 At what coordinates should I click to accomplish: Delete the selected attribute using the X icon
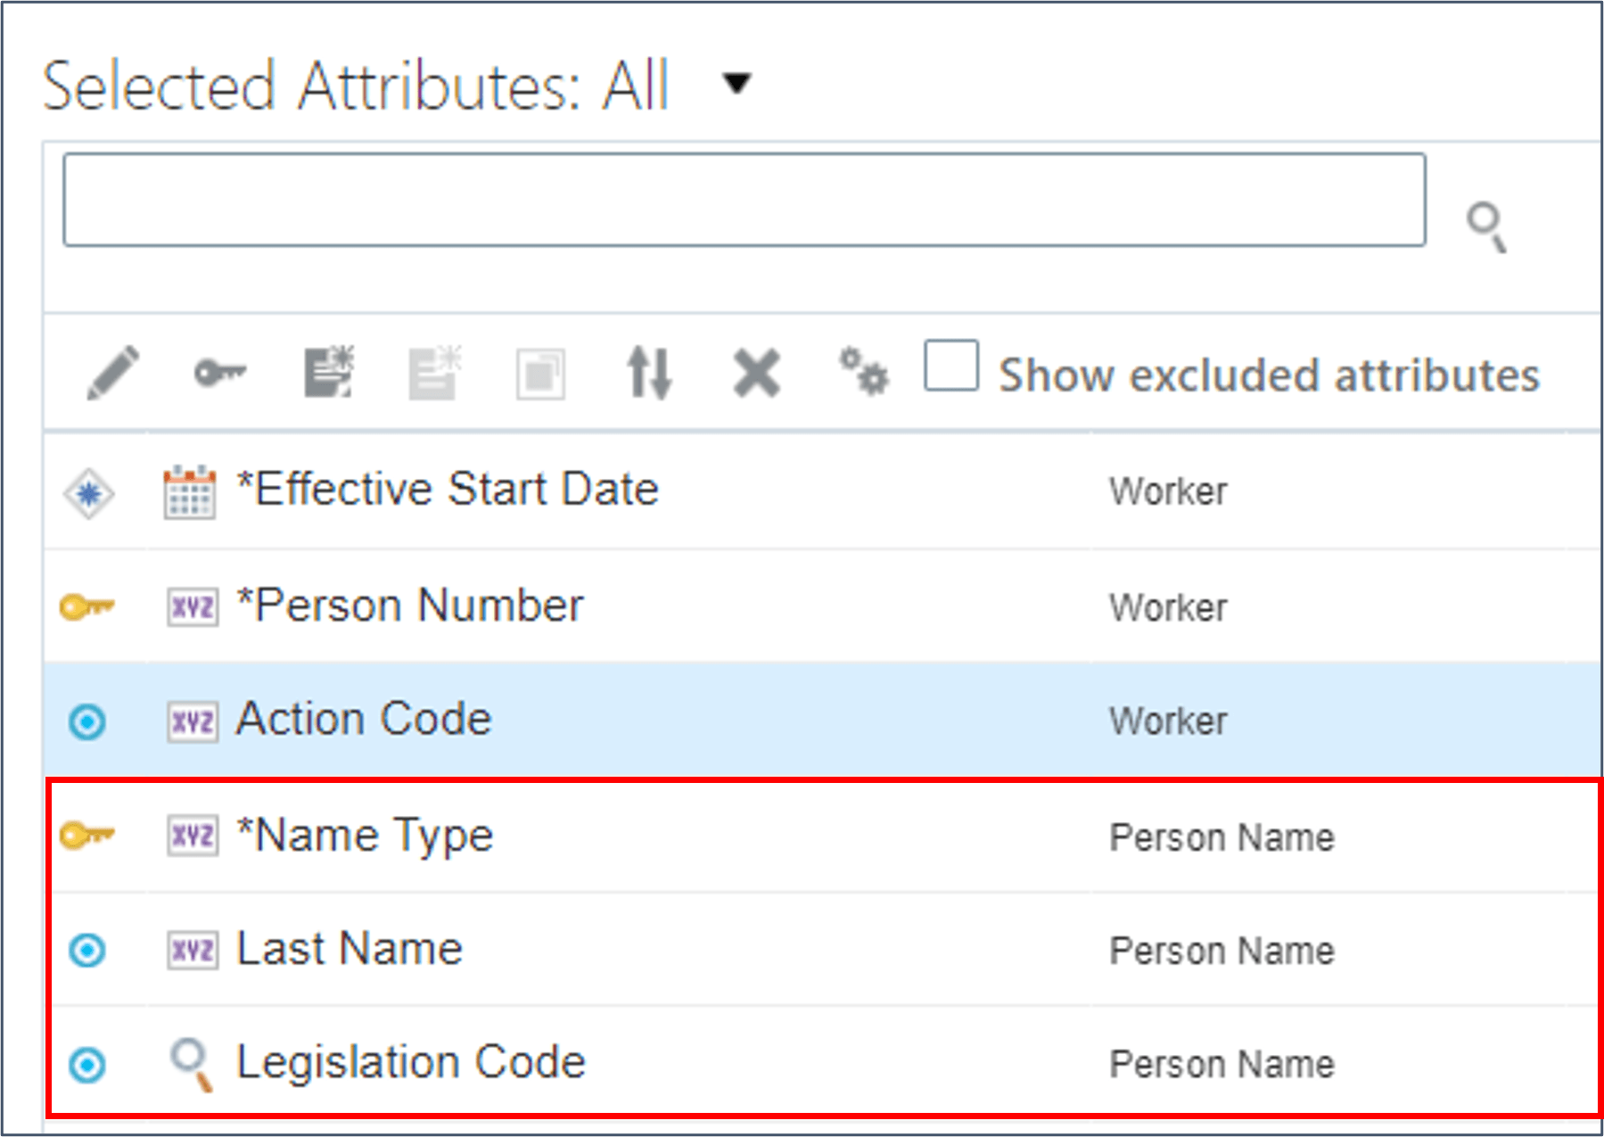coord(755,372)
